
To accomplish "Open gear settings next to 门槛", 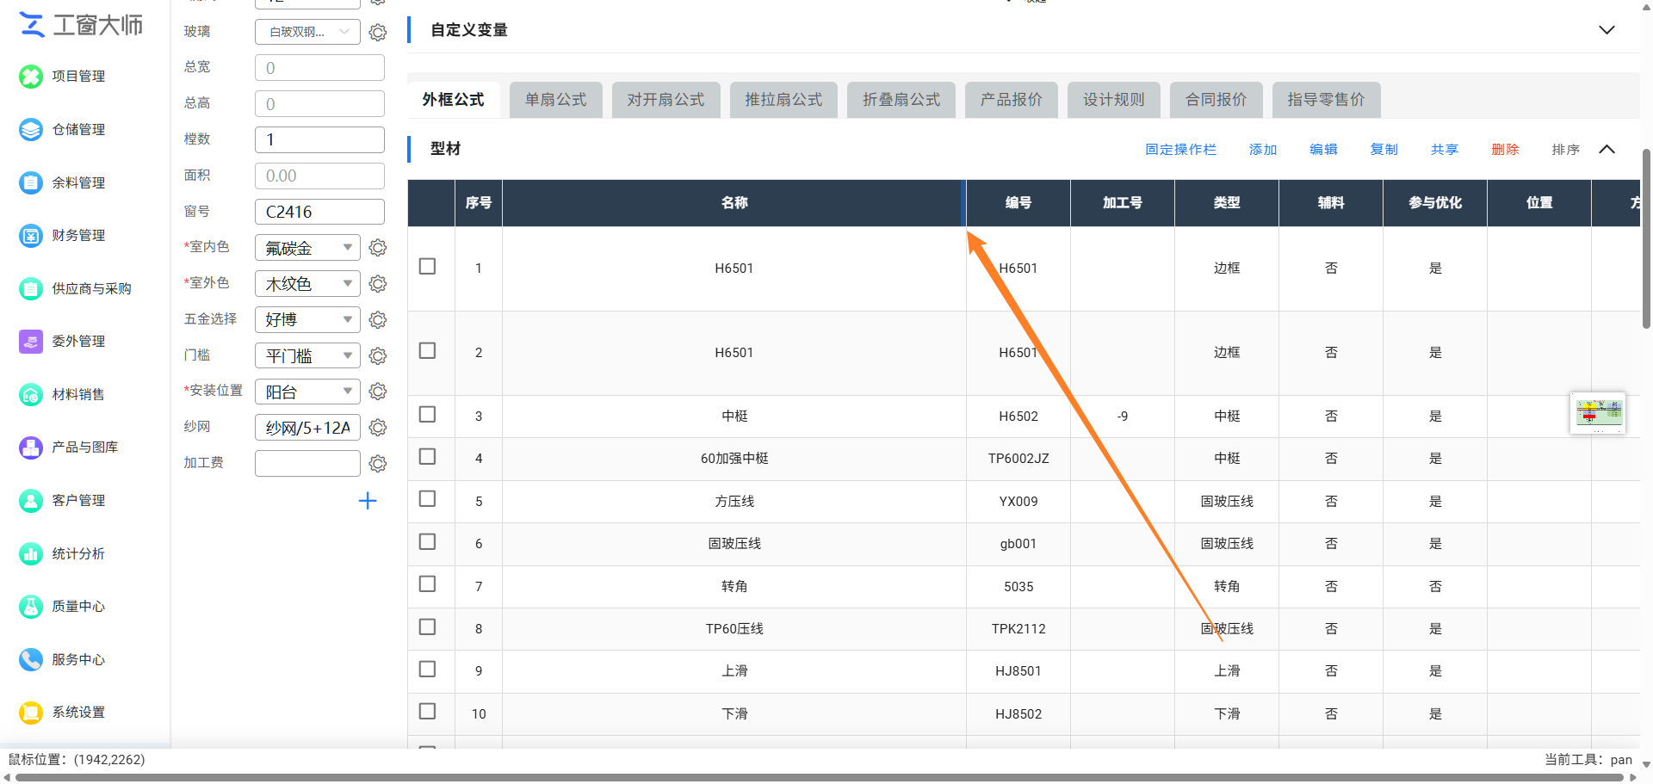I will point(378,356).
